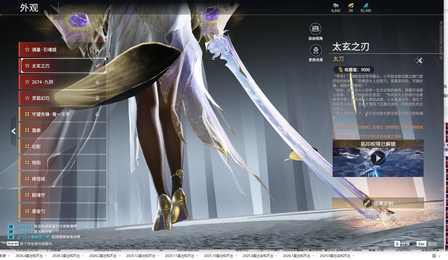Click the lock icon on 灵狐幻刃
Image resolution: width=448 pixels, height=260 pixels.
[x=97, y=98]
